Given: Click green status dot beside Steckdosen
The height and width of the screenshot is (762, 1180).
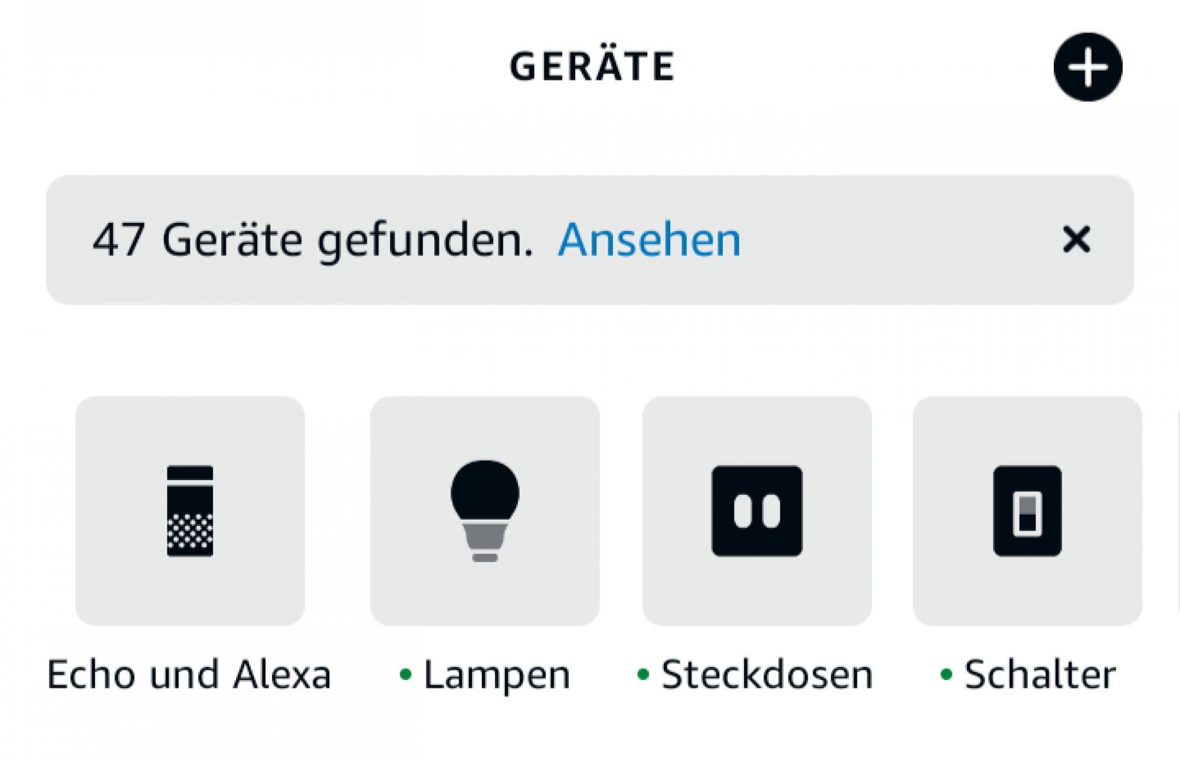Looking at the screenshot, I should tap(643, 674).
